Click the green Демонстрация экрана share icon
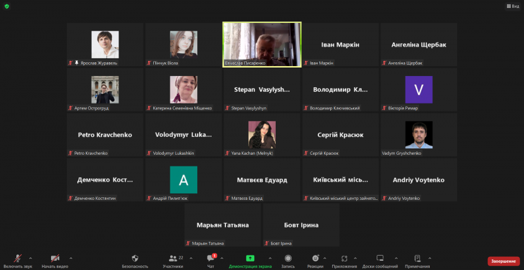This screenshot has height=270, width=524. pos(250,258)
